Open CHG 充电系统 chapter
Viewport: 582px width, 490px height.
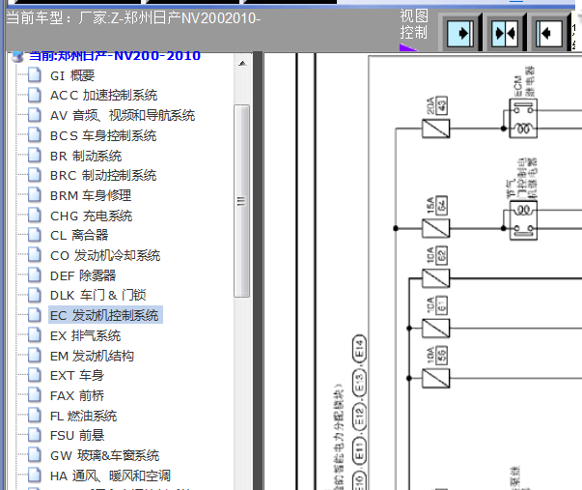[x=92, y=216]
